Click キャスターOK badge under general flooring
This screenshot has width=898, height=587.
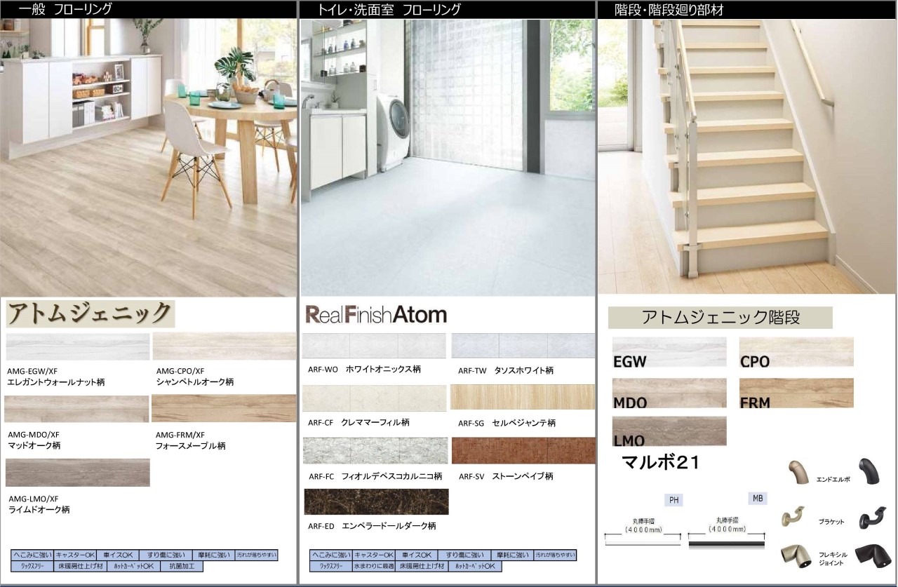click(74, 555)
